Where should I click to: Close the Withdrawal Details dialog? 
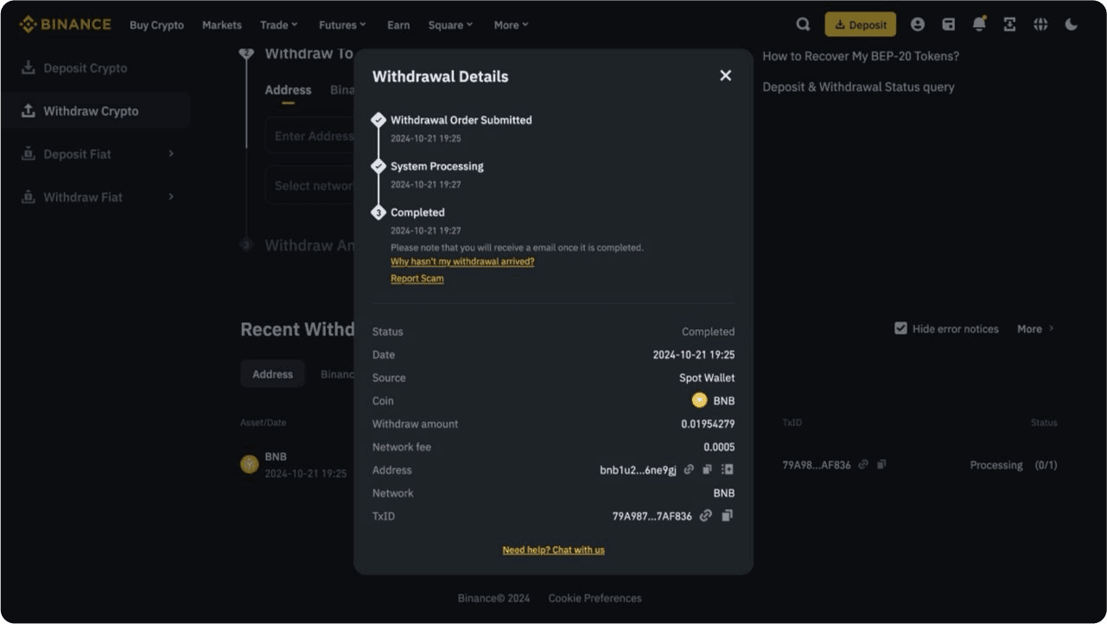725,75
